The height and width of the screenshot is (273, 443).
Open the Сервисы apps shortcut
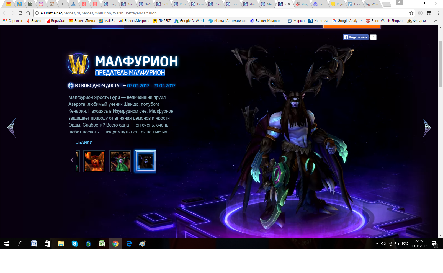click(12, 21)
